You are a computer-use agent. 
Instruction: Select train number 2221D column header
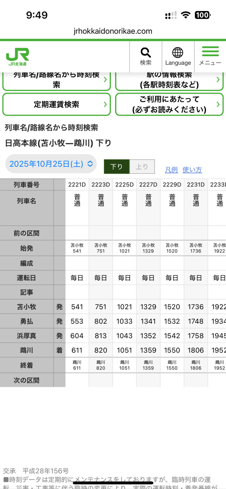(77, 185)
